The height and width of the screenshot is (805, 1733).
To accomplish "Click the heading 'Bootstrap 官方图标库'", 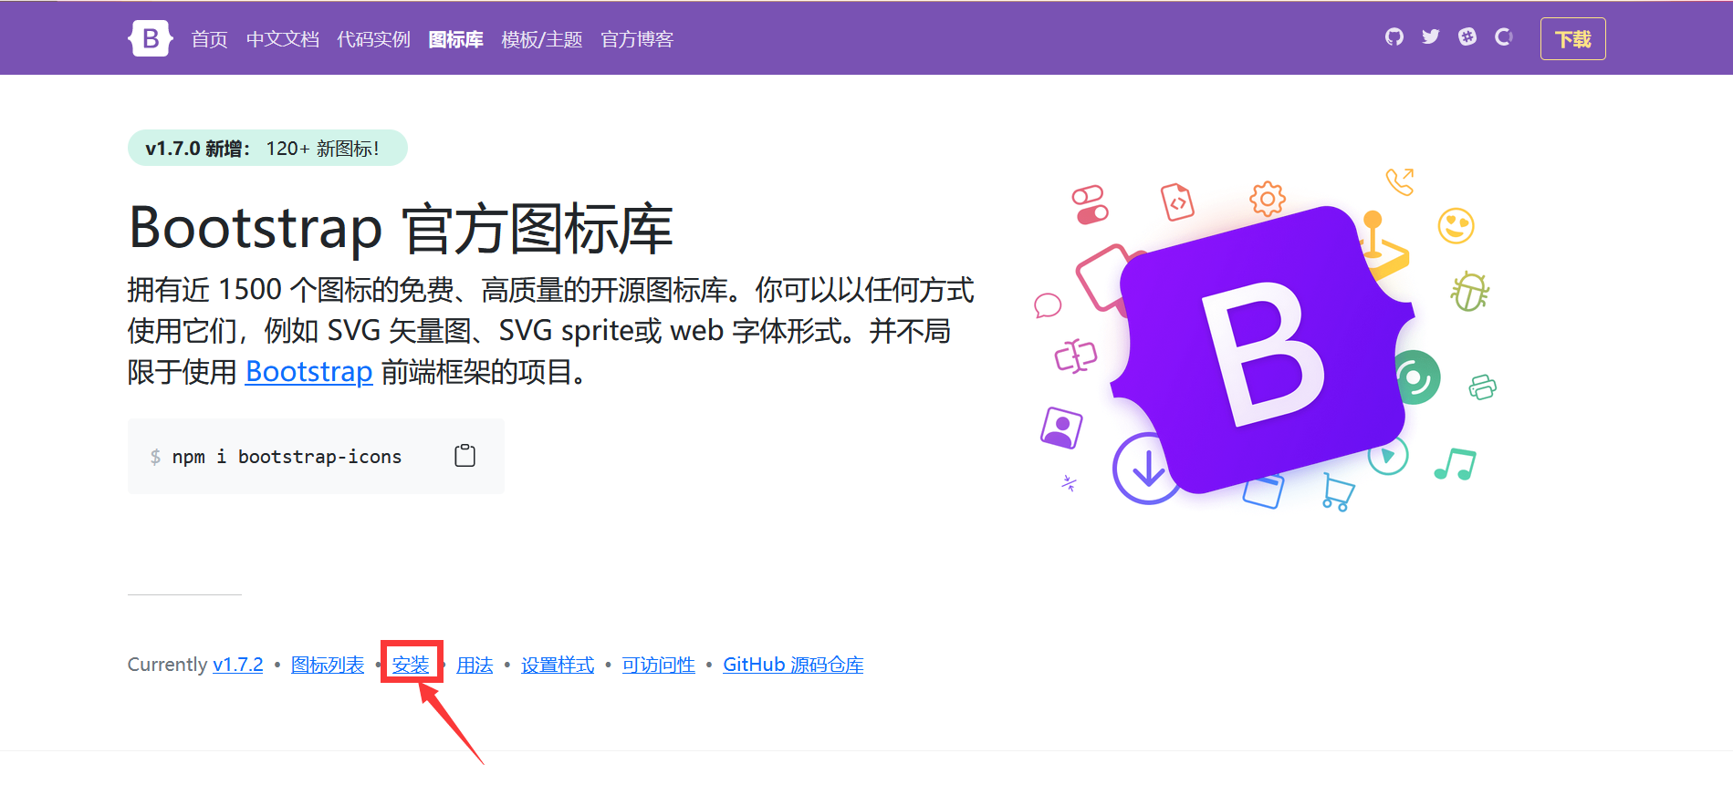I will tap(401, 228).
